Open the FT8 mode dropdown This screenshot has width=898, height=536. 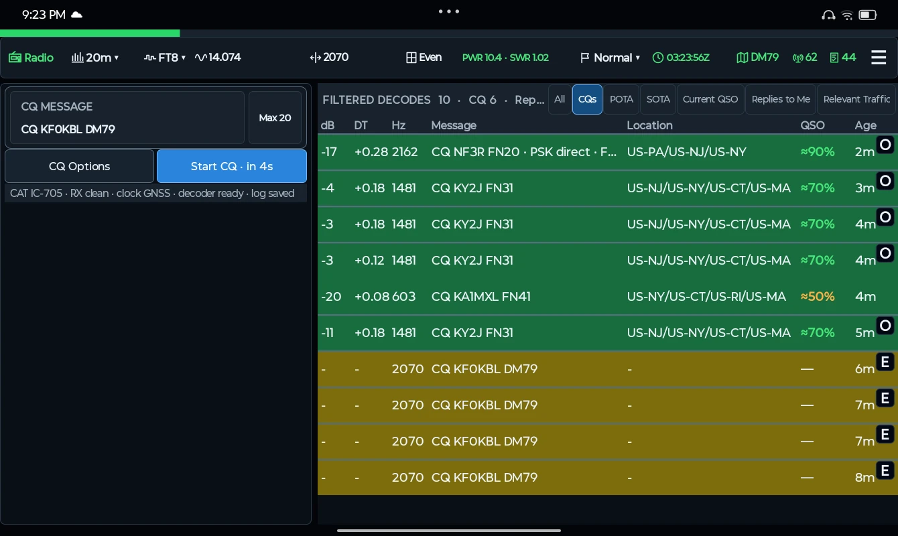click(x=165, y=58)
